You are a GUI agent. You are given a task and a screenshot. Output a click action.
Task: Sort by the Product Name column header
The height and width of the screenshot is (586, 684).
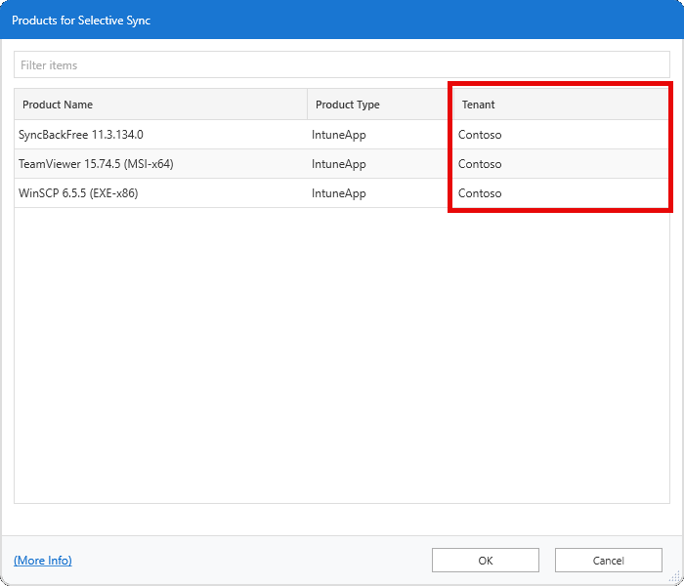click(160, 105)
